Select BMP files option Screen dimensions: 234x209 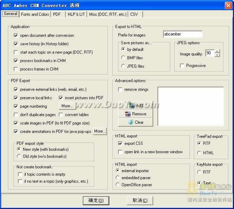coord(123,58)
